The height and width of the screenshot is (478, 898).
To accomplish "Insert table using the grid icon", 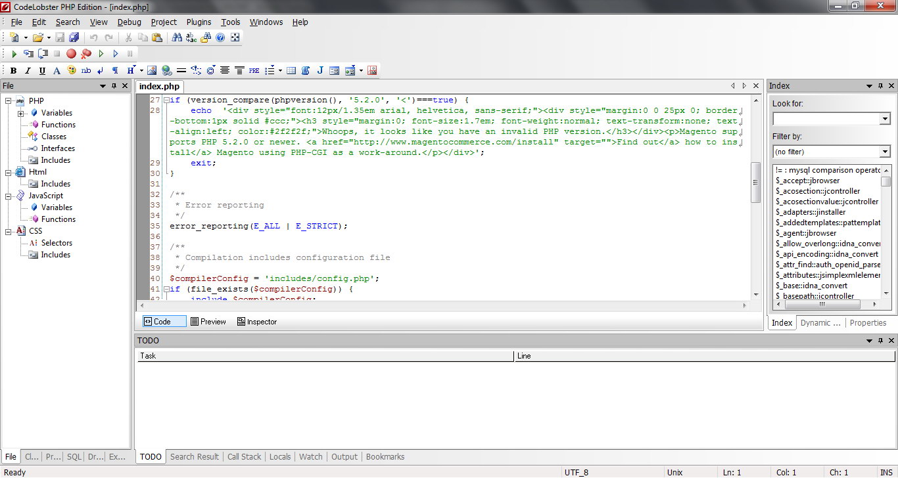I will (x=291, y=70).
